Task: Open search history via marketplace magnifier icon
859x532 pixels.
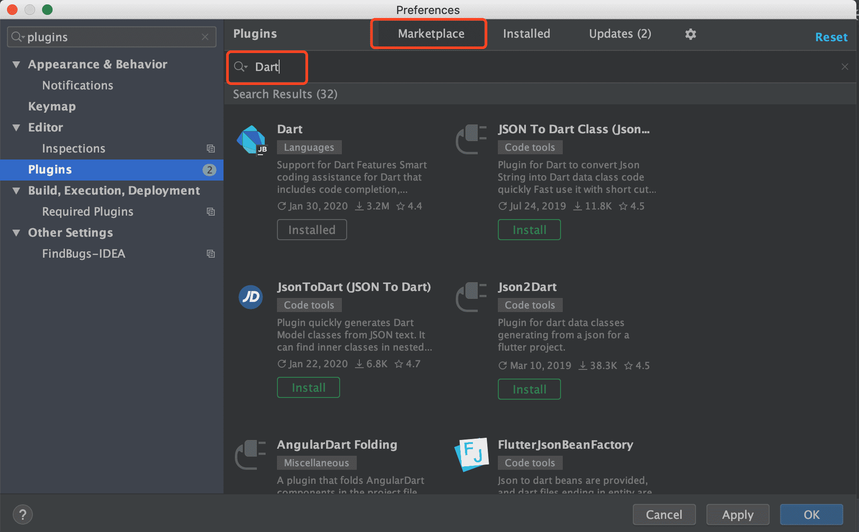Action: point(240,67)
